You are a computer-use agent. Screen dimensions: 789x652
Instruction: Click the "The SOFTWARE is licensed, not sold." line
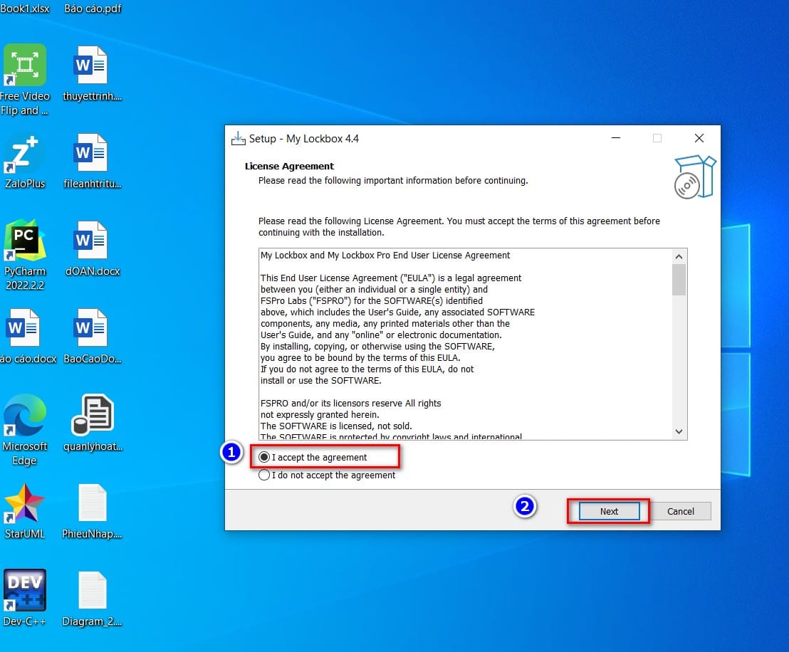336,426
